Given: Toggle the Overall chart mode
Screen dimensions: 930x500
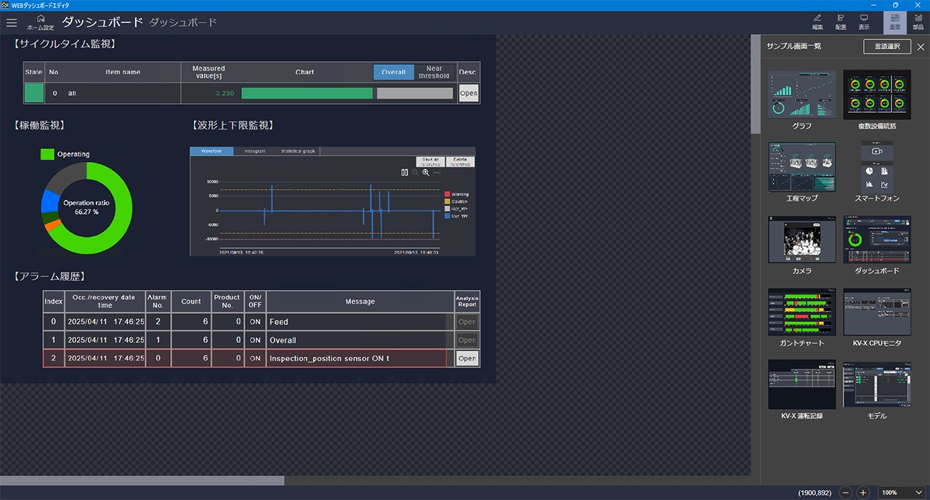Looking at the screenshot, I should click(x=394, y=72).
